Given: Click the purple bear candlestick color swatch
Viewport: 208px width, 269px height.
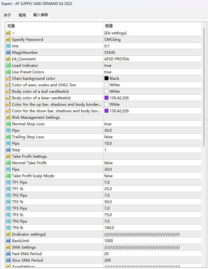Looking at the screenshot, I should [106, 98].
